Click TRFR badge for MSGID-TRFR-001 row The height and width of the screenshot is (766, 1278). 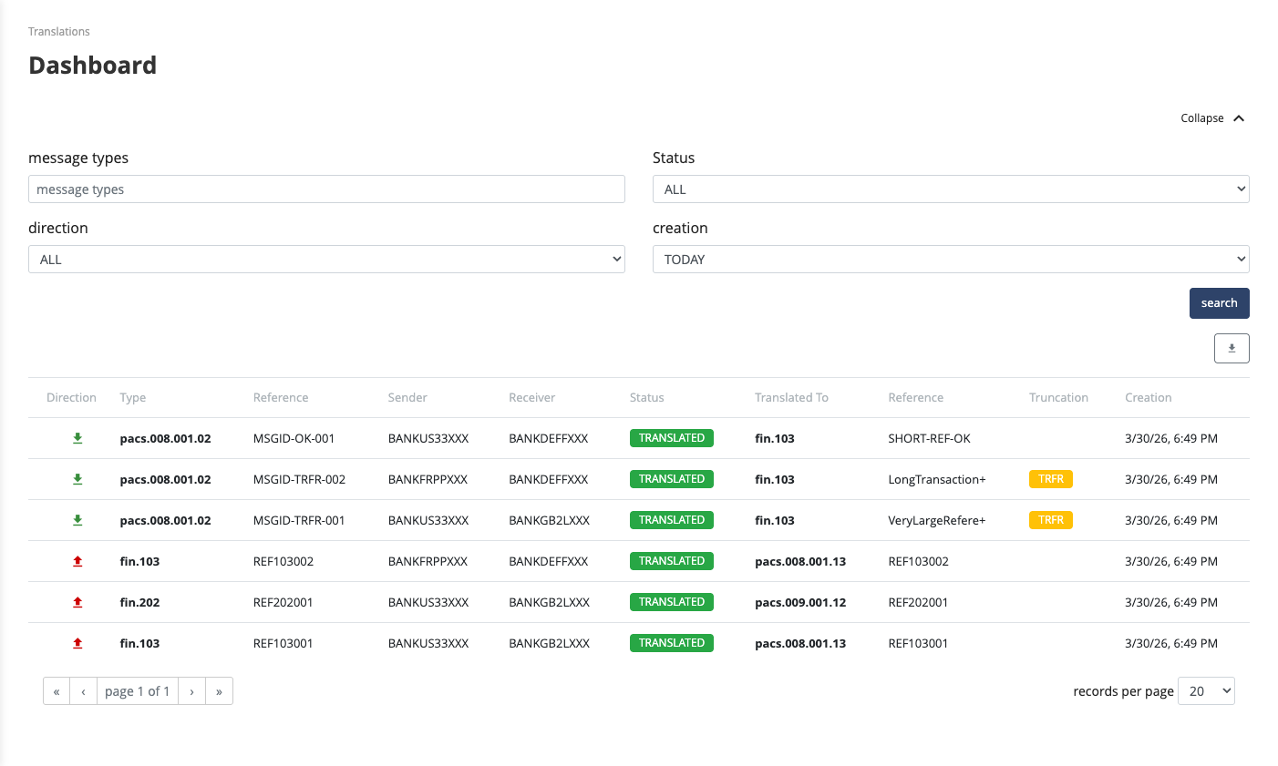click(1051, 520)
